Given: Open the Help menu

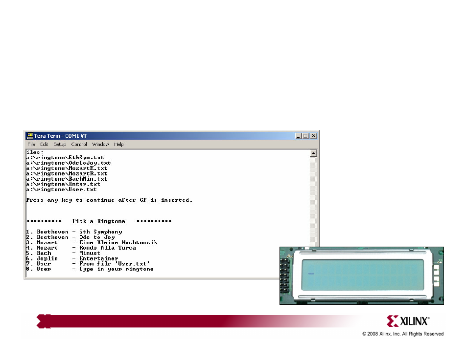Looking at the screenshot, I should pyautogui.click(x=119, y=145).
